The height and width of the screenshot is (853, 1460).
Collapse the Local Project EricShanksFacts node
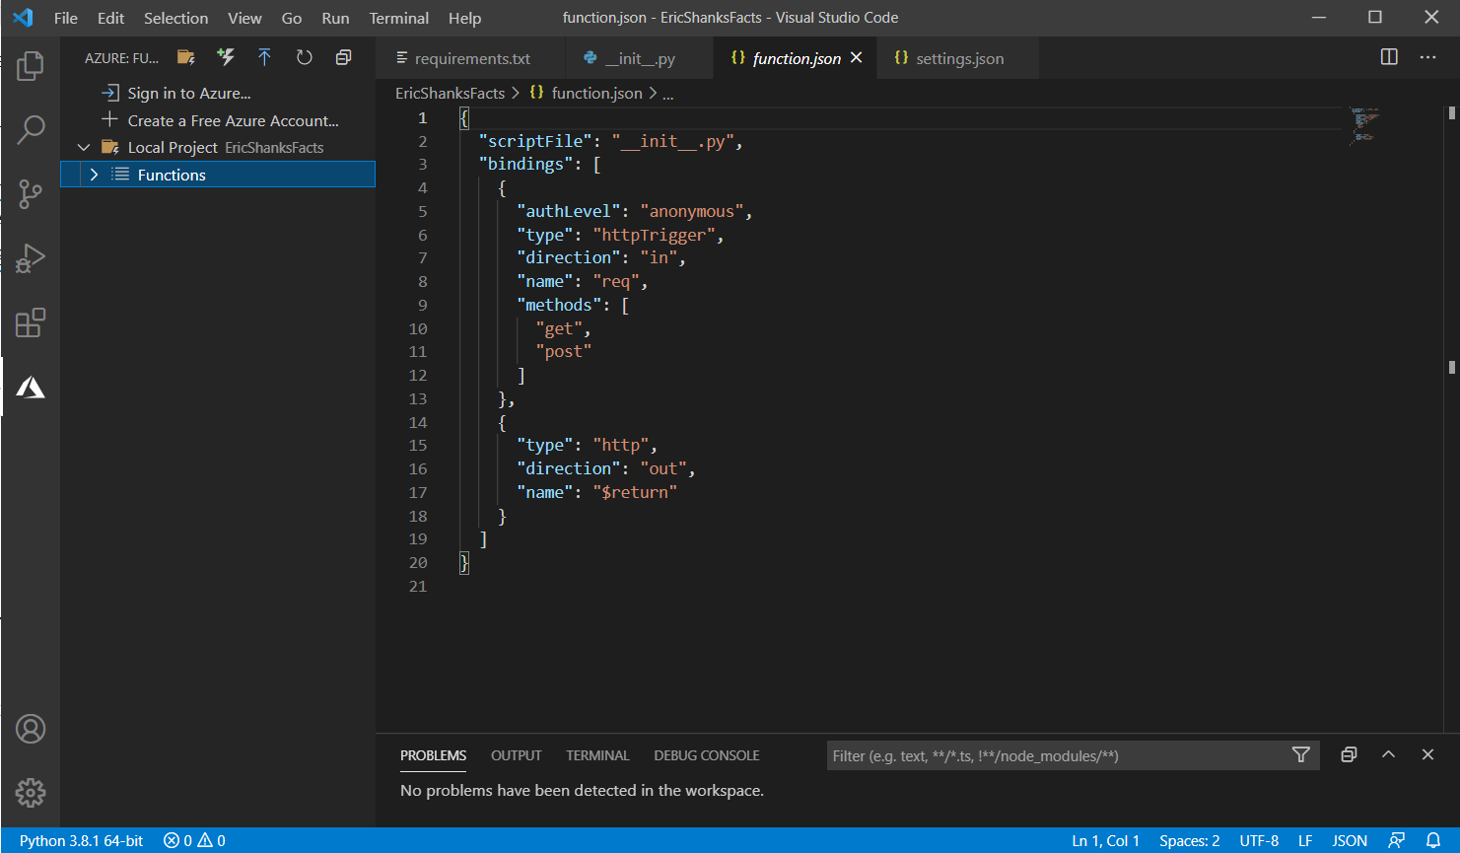coord(84,147)
